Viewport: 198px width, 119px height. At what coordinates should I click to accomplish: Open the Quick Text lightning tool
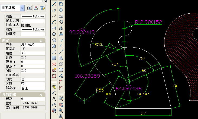click(x=54, y=87)
